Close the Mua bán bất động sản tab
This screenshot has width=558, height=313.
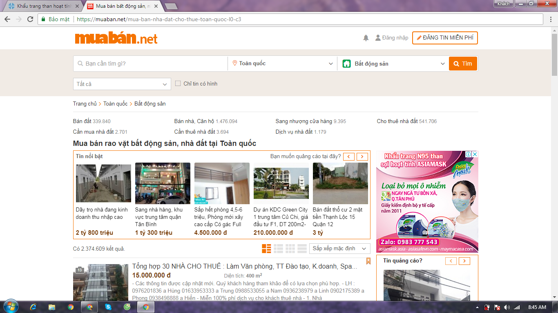pyautogui.click(x=156, y=6)
